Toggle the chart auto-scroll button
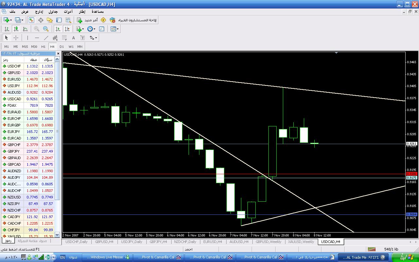 58,29
